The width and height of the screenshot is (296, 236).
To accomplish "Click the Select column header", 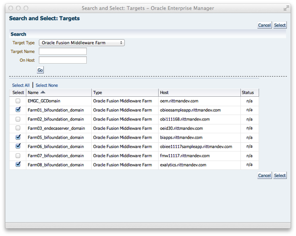I will [18, 93].
